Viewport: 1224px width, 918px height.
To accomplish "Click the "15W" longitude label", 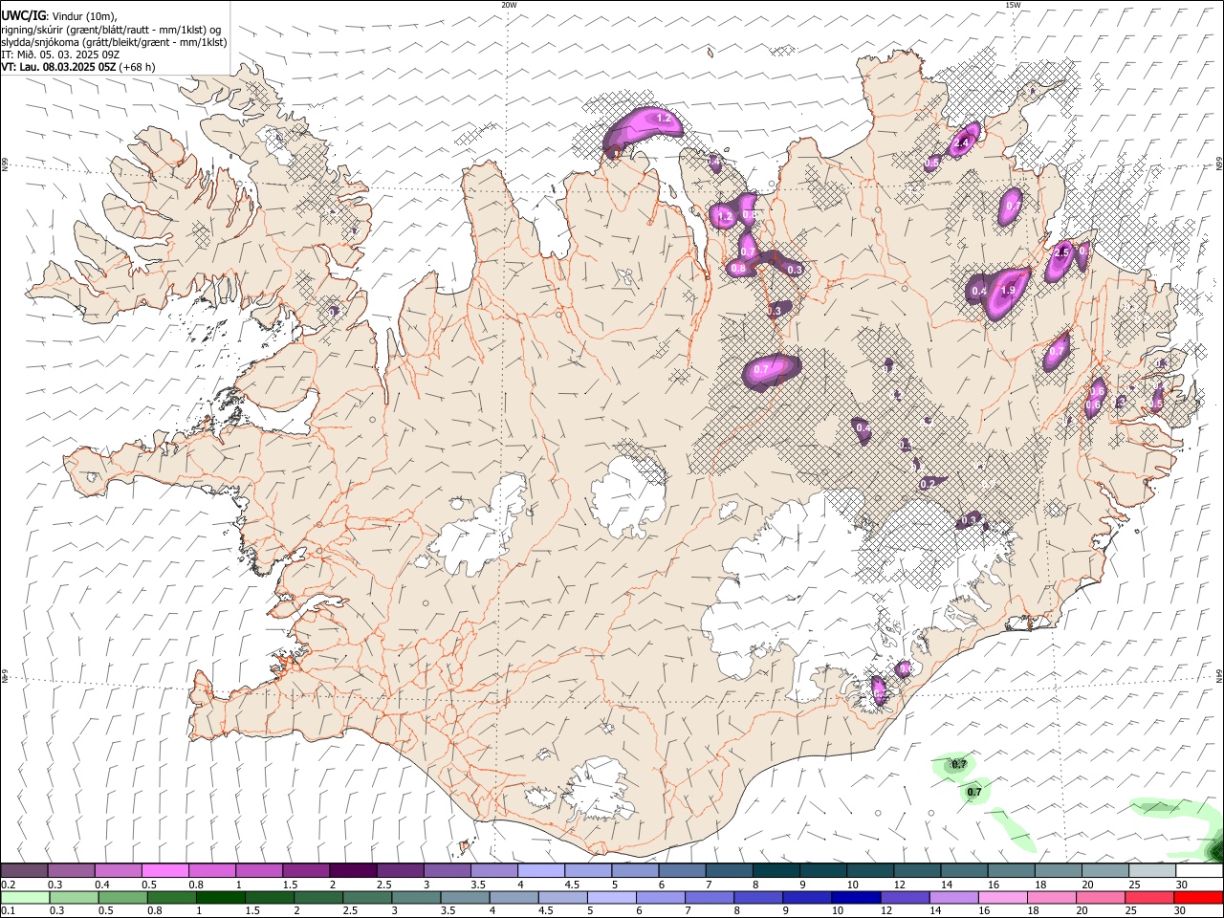I will point(1013,5).
